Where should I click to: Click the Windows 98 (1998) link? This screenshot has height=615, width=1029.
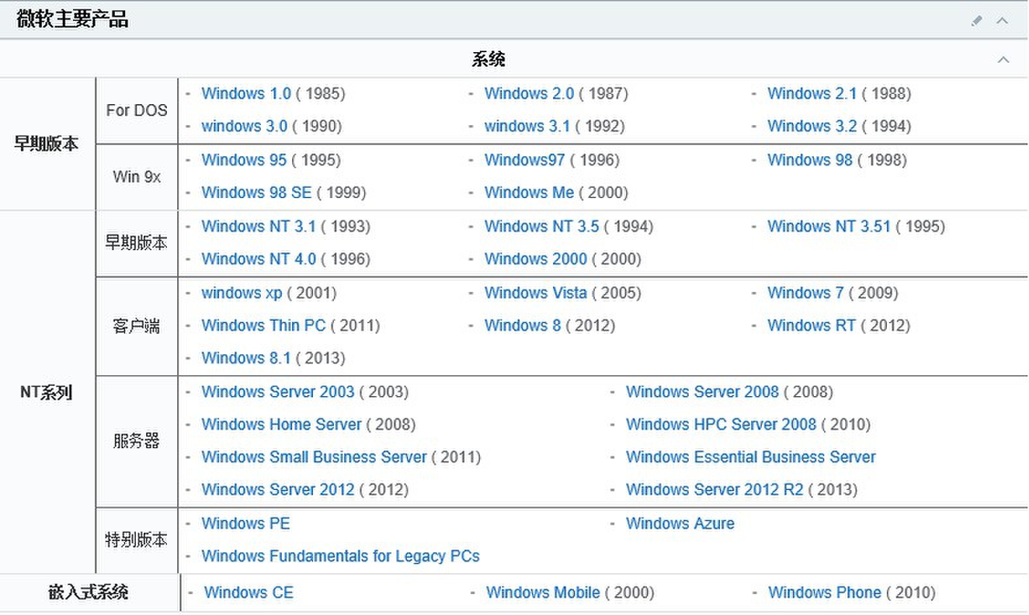[810, 160]
